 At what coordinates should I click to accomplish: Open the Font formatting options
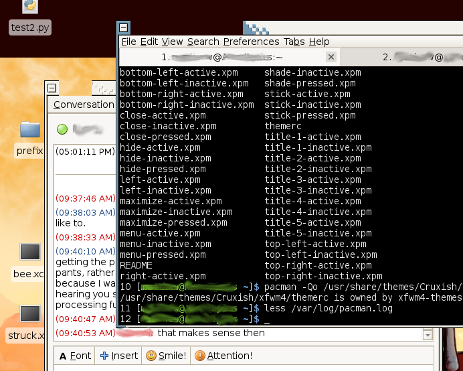pyautogui.click(x=74, y=356)
